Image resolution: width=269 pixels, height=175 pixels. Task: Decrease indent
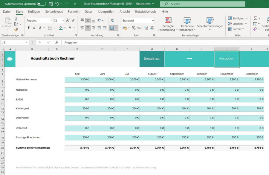point(99,28)
